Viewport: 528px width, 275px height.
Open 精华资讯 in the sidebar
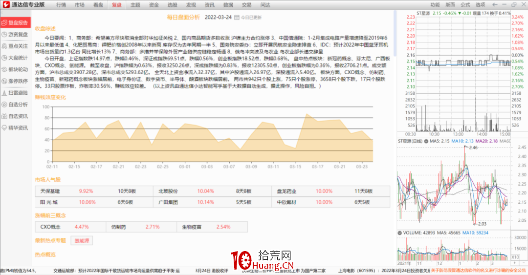[x=16, y=128]
